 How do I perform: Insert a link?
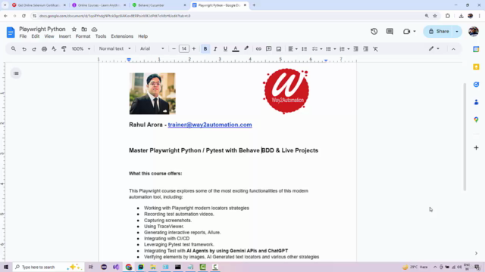pyautogui.click(x=258, y=48)
